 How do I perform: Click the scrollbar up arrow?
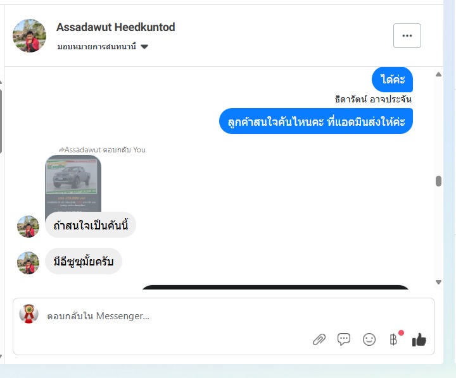point(438,75)
